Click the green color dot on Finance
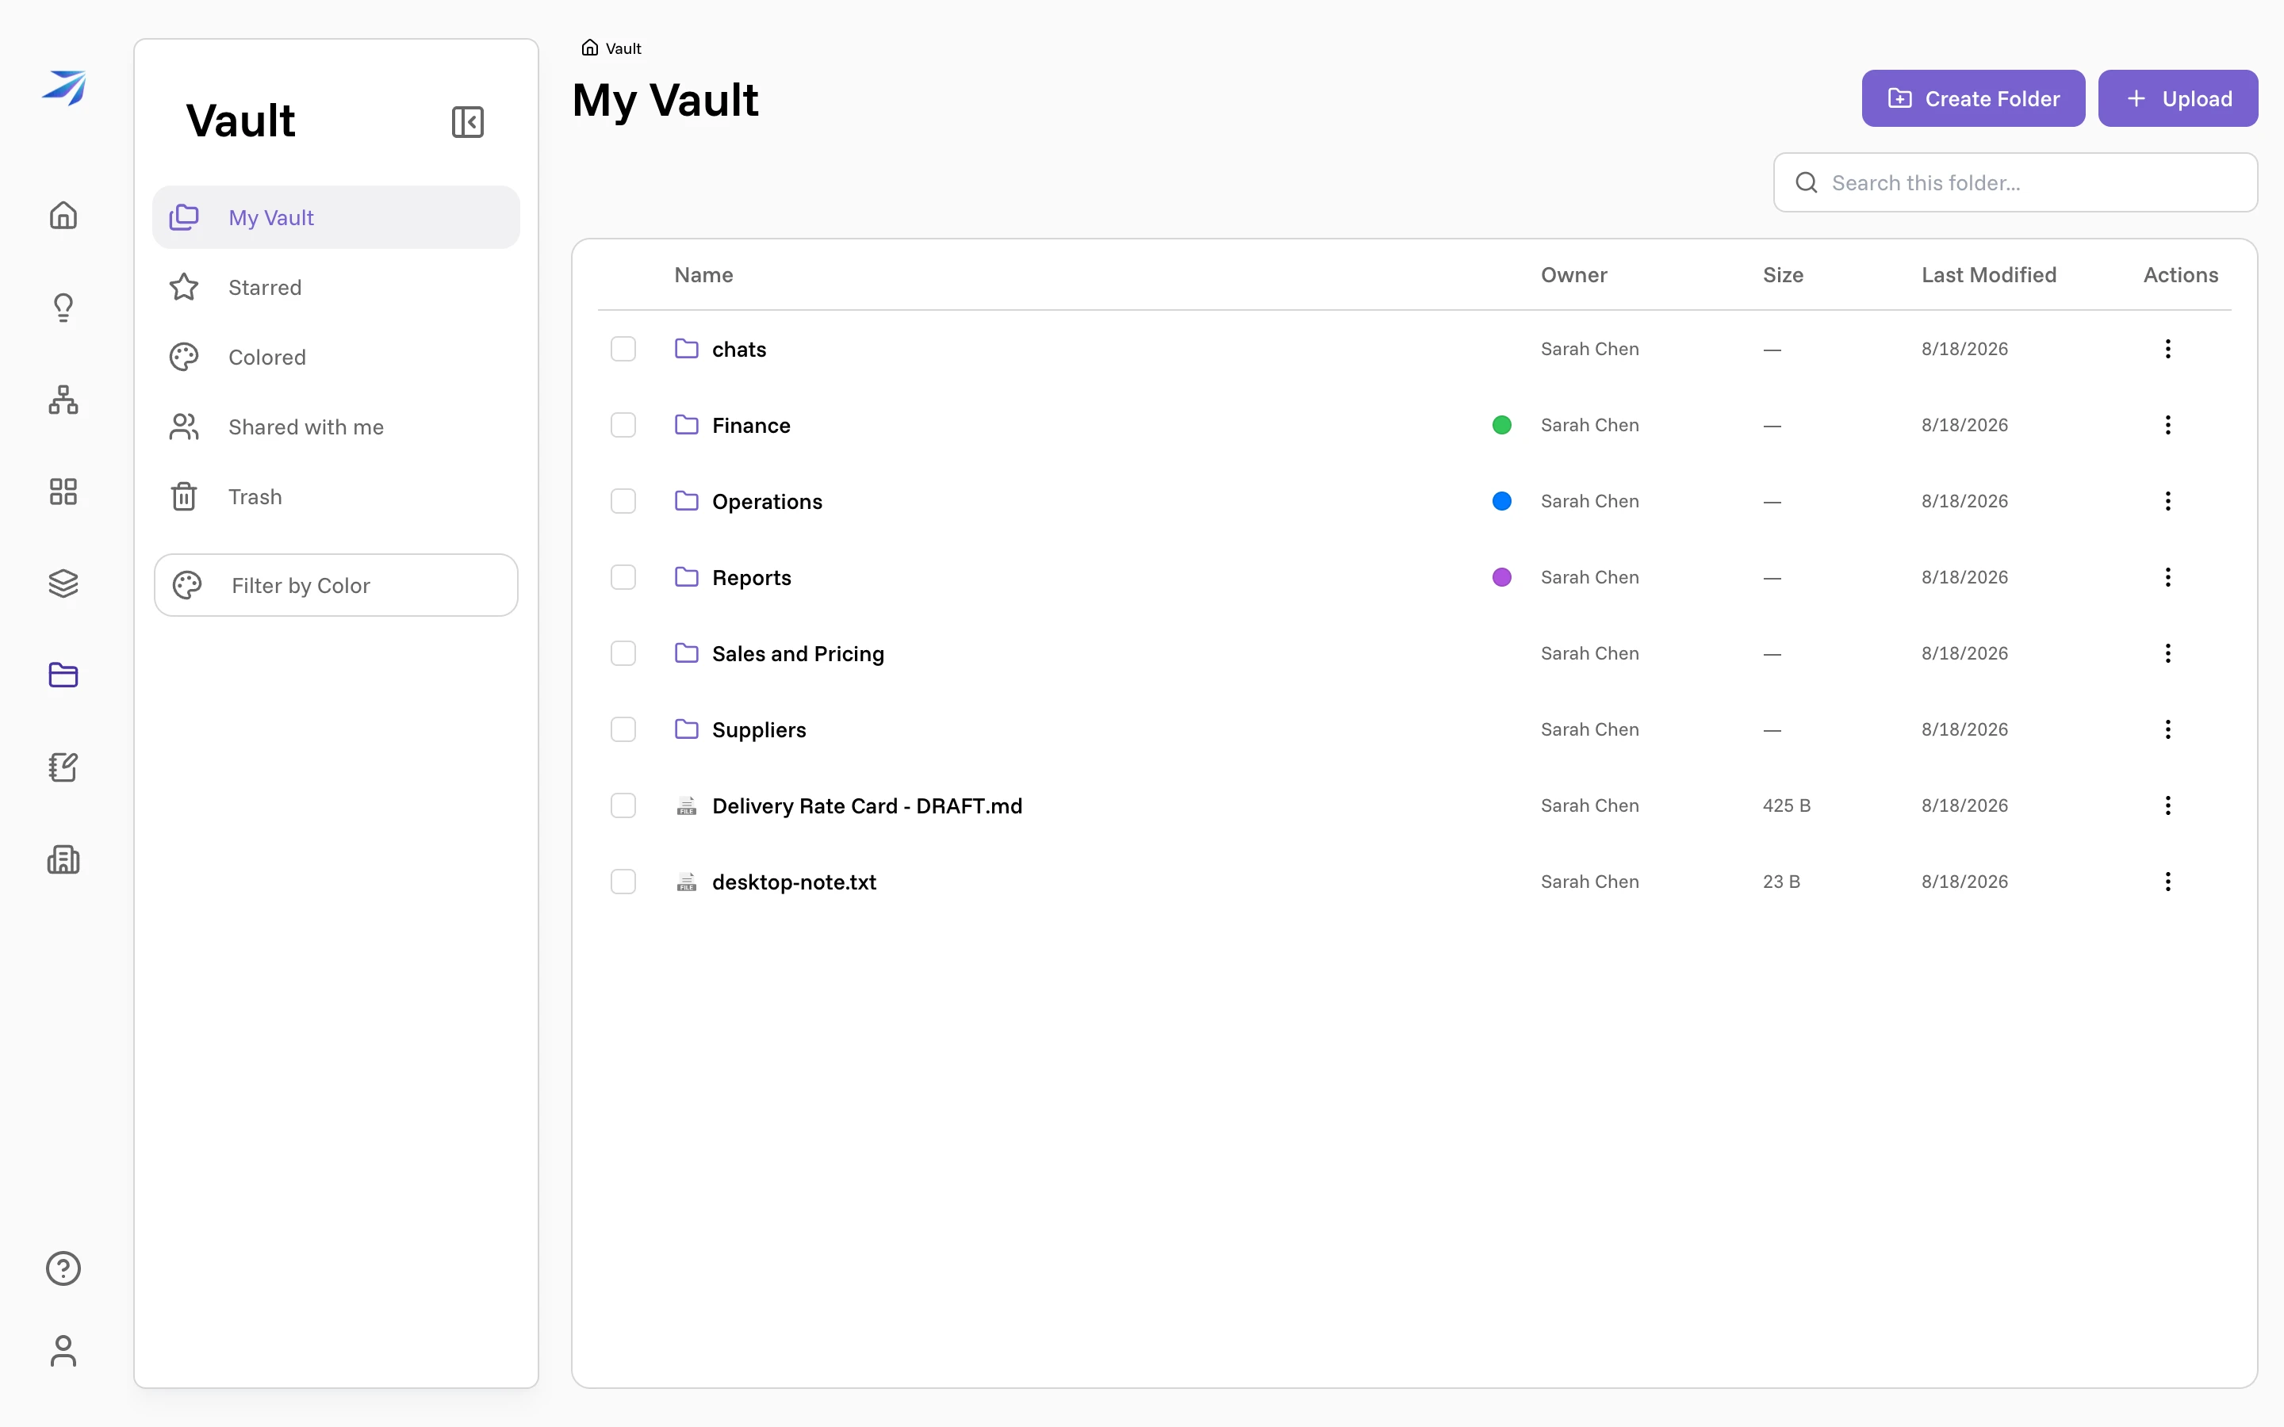2284x1427 pixels. pos(1501,425)
